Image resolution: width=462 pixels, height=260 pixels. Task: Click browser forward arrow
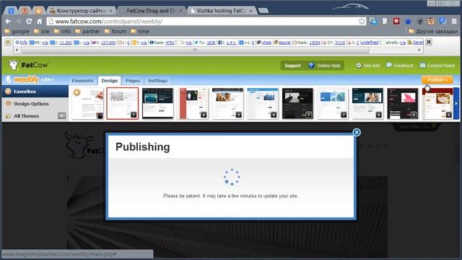pyautogui.click(x=19, y=21)
